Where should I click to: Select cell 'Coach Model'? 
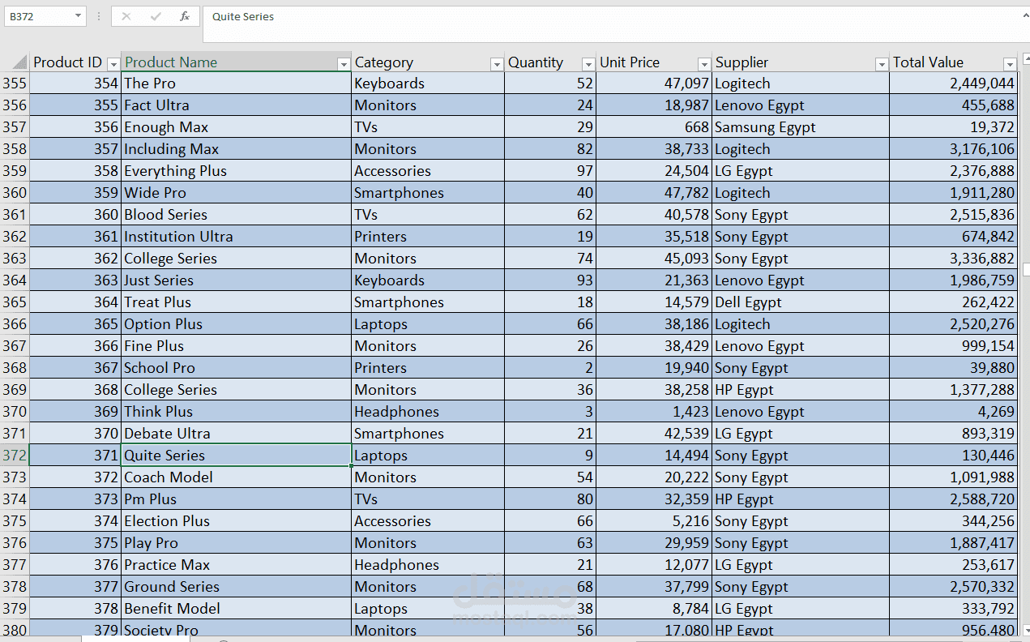coord(236,477)
